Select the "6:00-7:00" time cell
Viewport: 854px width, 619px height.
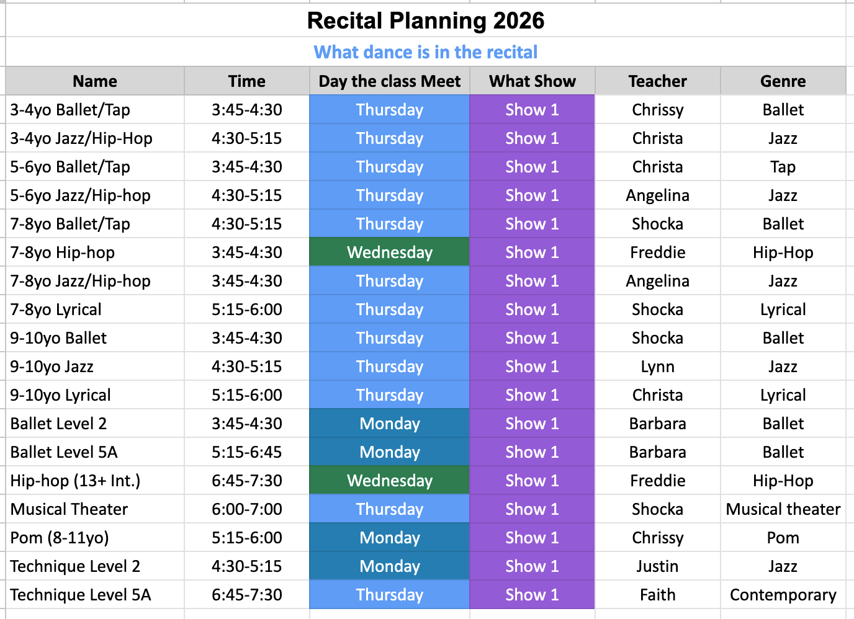point(246,509)
